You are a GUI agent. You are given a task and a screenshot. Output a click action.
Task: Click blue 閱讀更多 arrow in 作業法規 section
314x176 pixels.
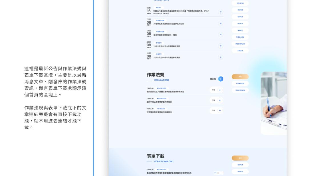221,79
